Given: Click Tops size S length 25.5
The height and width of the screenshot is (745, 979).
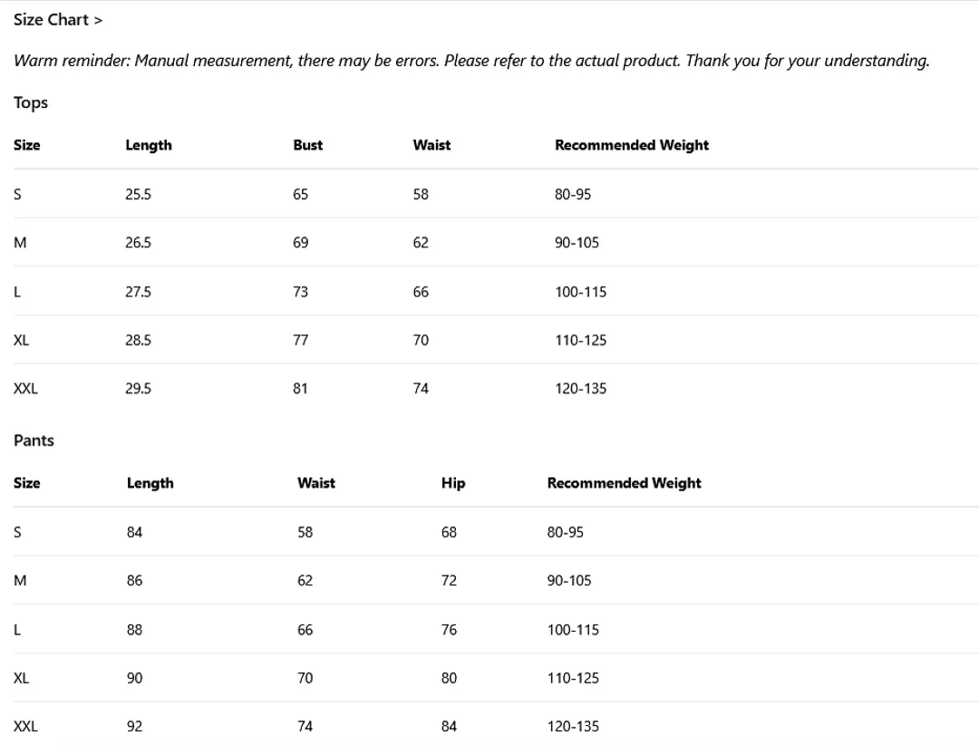Looking at the screenshot, I should tap(138, 194).
